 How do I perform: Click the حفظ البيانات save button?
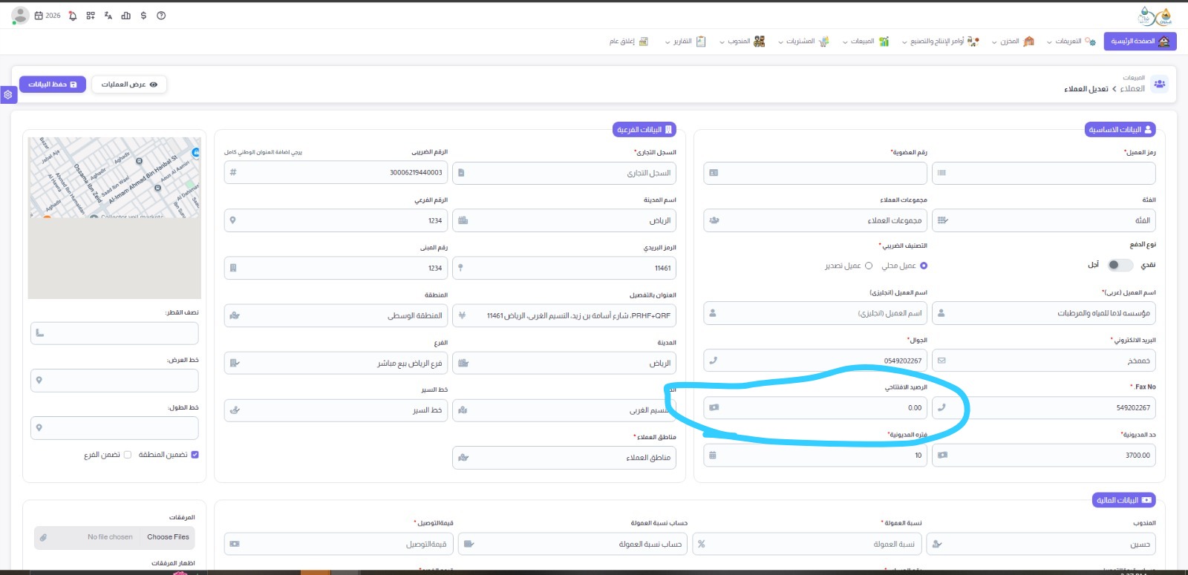coord(53,85)
